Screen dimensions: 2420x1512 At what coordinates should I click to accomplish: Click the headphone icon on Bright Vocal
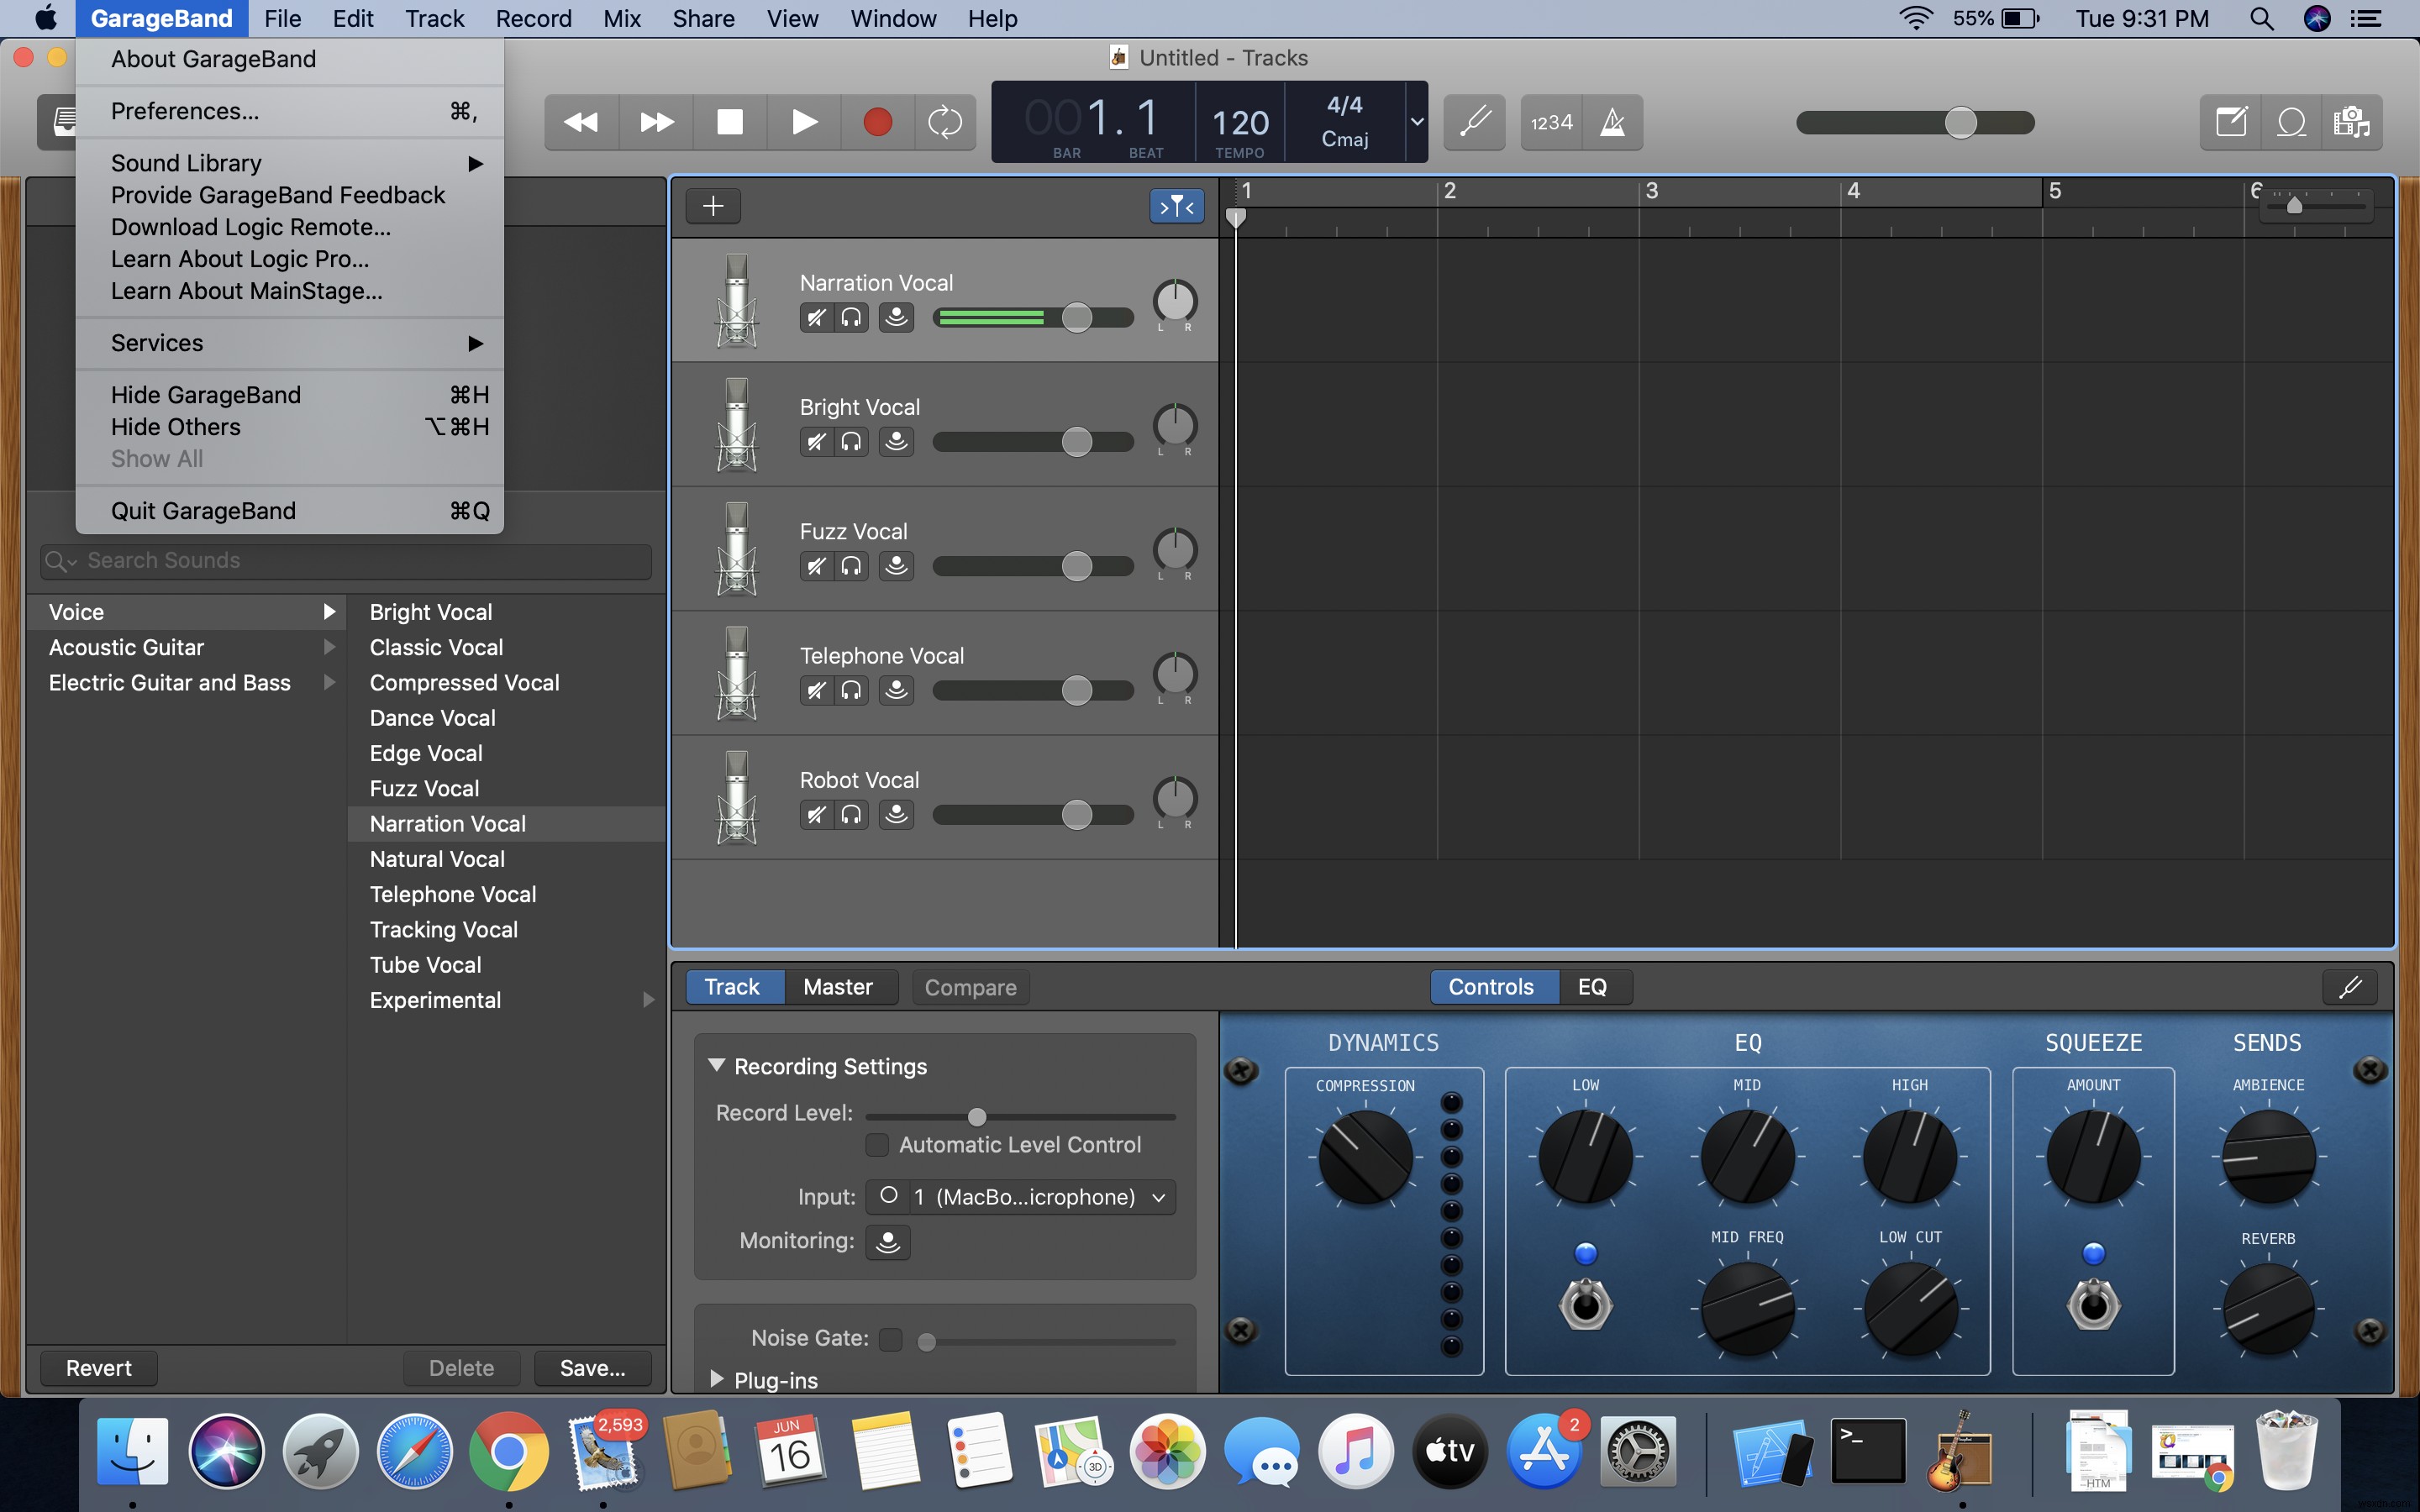click(852, 441)
